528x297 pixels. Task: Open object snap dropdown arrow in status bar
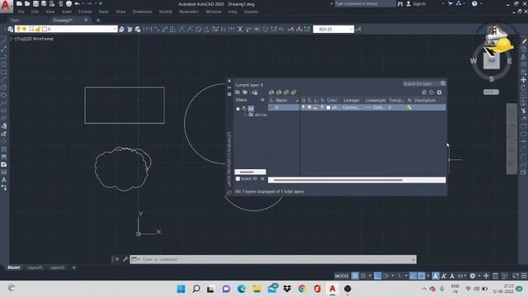428,276
